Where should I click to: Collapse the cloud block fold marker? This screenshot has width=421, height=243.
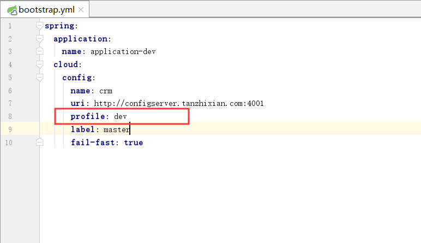pyautogui.click(x=39, y=64)
